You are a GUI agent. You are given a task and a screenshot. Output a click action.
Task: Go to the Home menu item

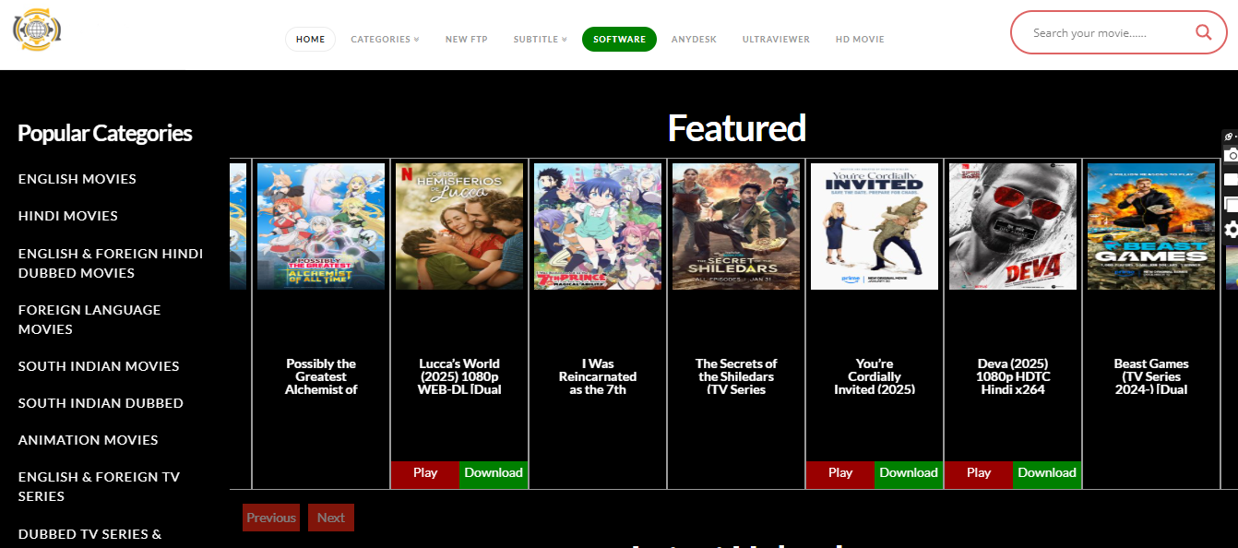(310, 40)
